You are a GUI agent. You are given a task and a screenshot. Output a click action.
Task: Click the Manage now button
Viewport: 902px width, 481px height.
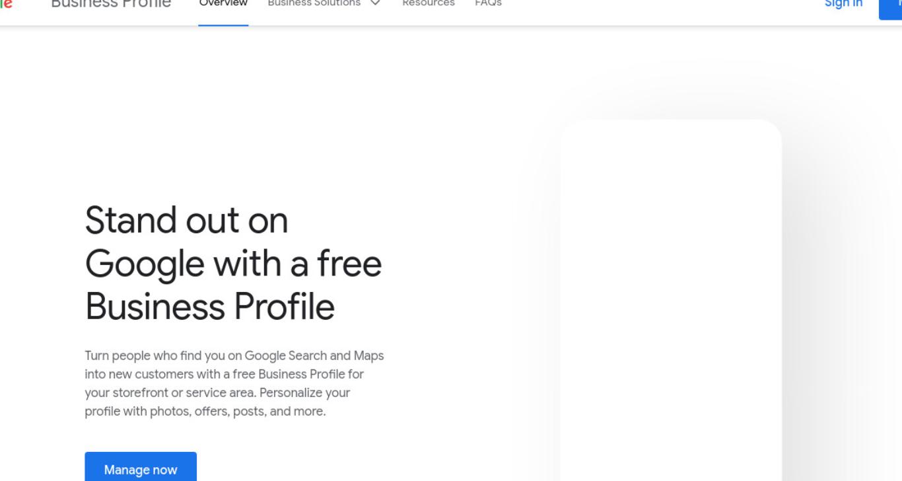point(141,466)
